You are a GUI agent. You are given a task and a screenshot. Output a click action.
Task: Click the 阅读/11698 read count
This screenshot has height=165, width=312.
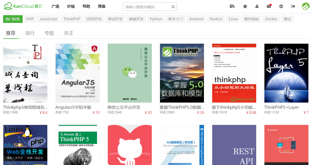pyautogui.click(x=11, y=112)
